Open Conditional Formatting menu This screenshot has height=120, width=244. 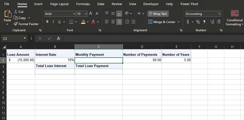pyautogui.click(x=234, y=18)
